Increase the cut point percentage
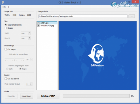 coord(31,59)
